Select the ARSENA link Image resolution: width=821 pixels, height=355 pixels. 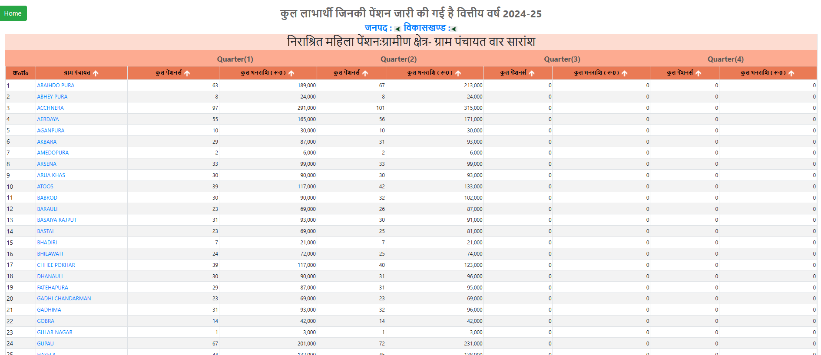[47, 164]
